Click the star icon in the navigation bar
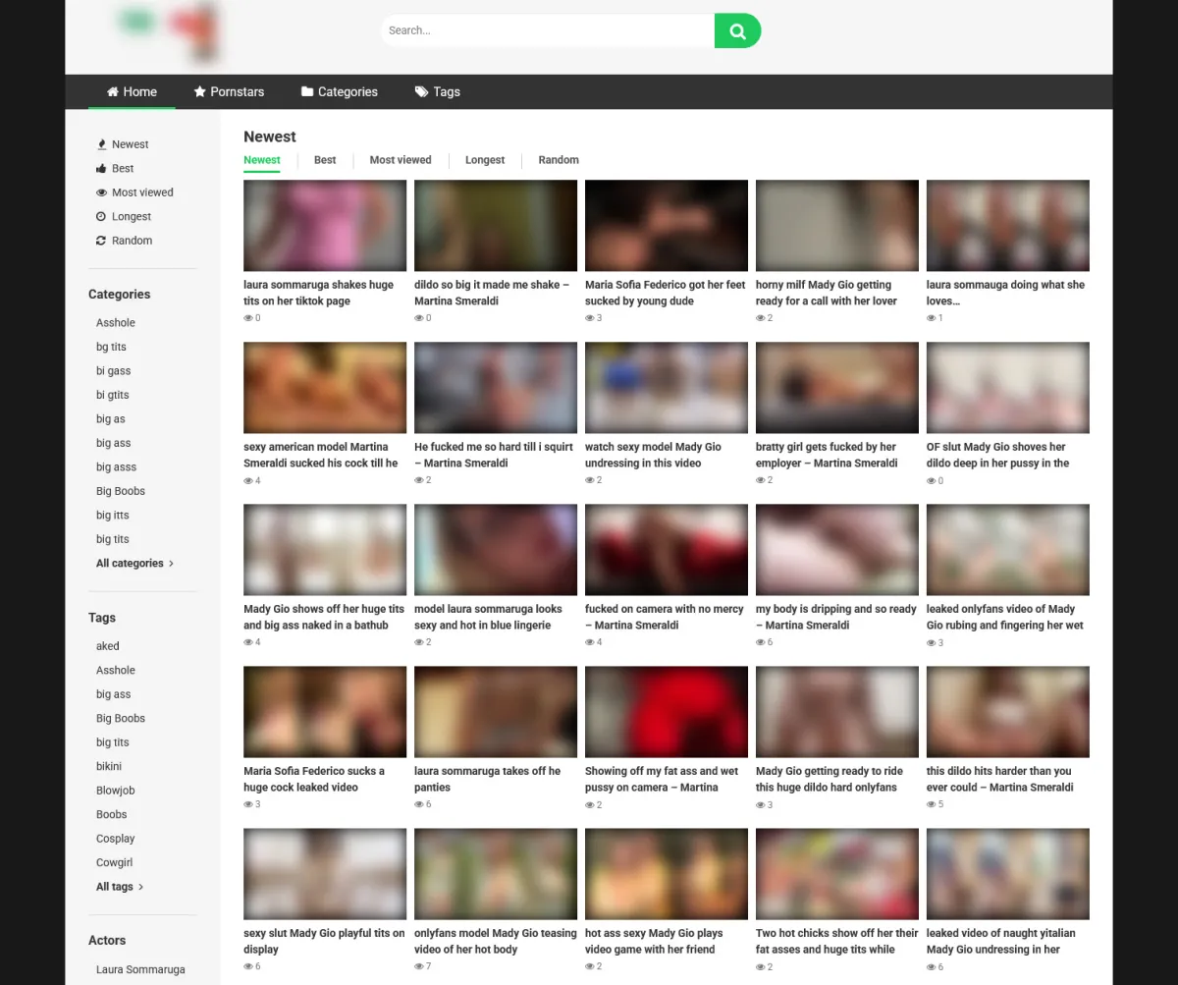Image resolution: width=1178 pixels, height=985 pixels. click(x=200, y=91)
